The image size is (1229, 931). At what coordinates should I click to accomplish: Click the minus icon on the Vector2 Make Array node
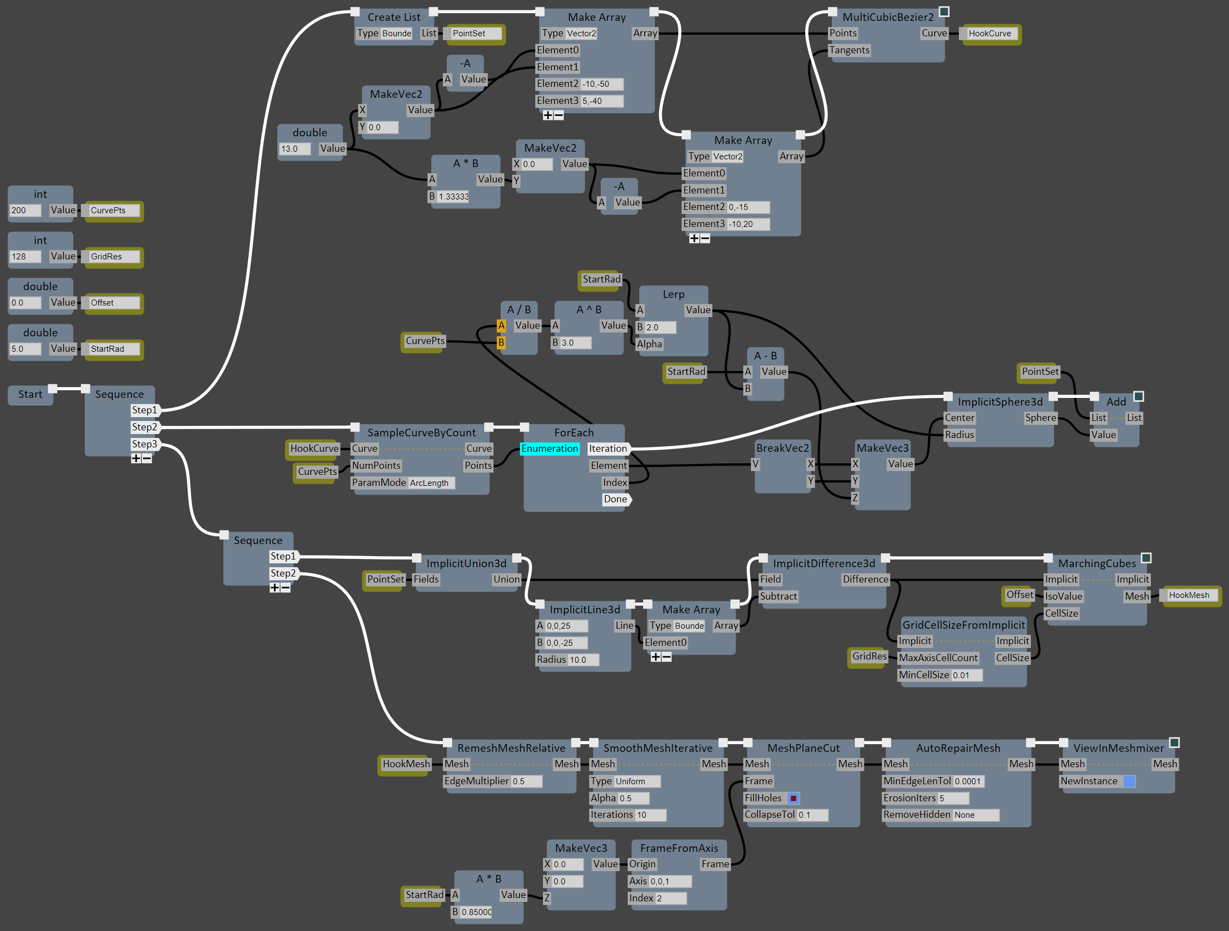pyautogui.click(x=705, y=238)
